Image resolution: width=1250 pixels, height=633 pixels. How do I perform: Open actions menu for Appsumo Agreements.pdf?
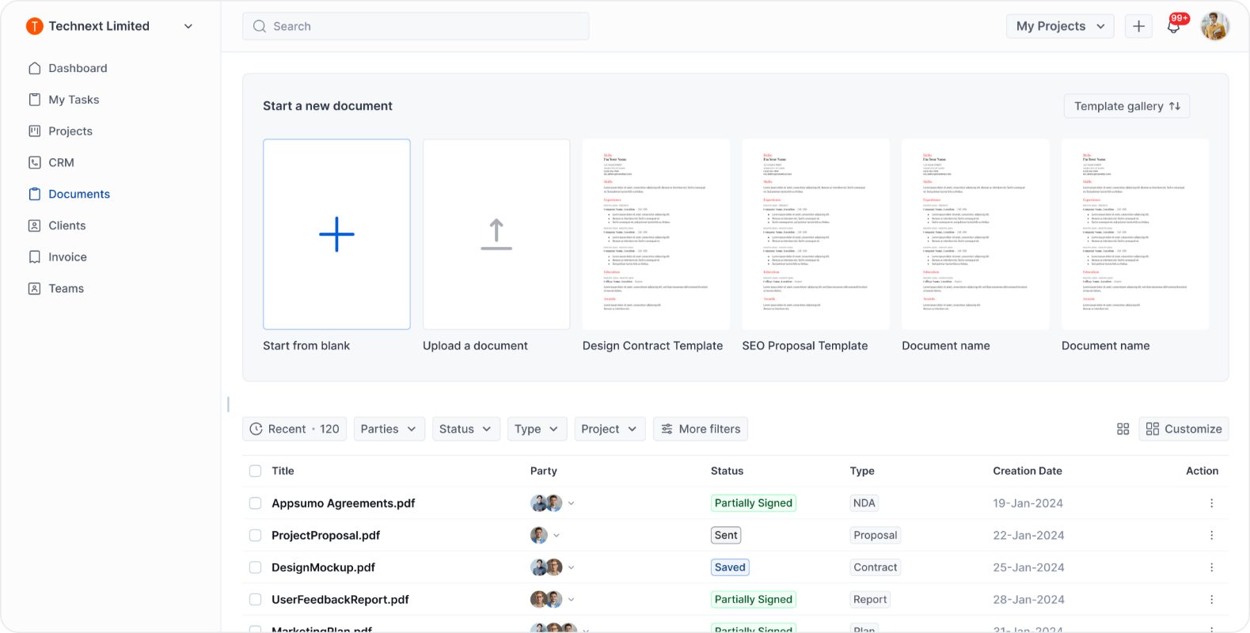point(1211,503)
